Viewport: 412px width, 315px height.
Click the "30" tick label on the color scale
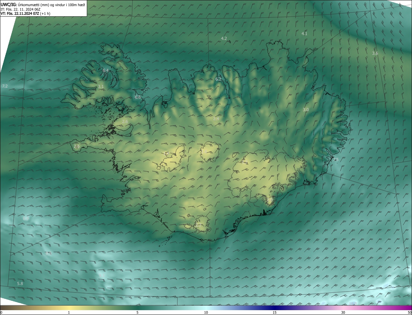point(343,313)
